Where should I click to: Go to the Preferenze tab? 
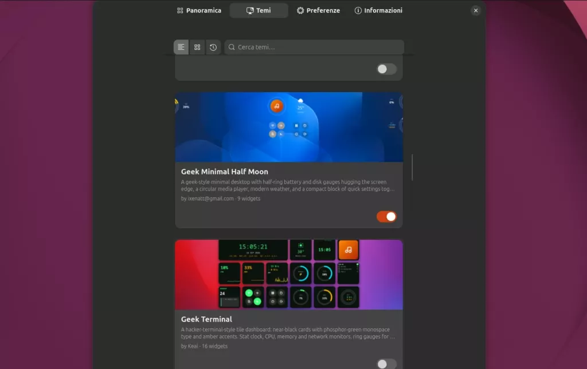click(x=319, y=10)
